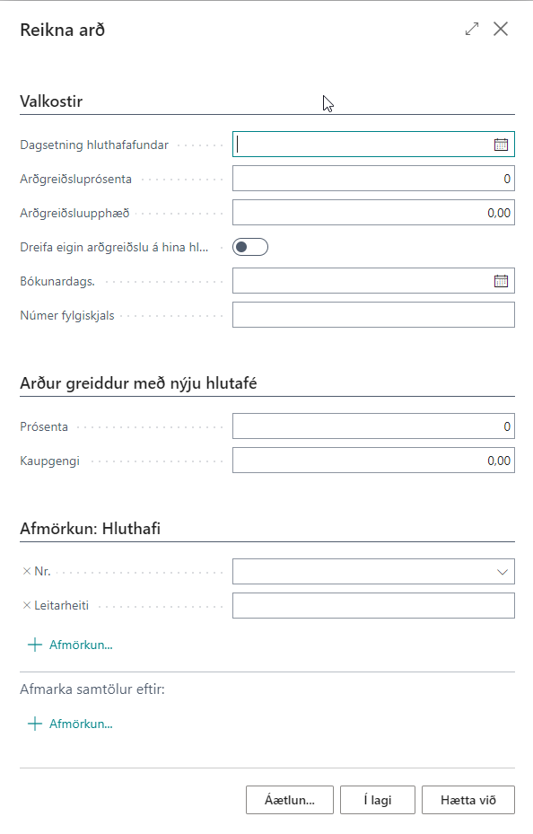Click the plus icon under Afmarka samtölur eftir
This screenshot has height=834, width=533.
tap(34, 724)
